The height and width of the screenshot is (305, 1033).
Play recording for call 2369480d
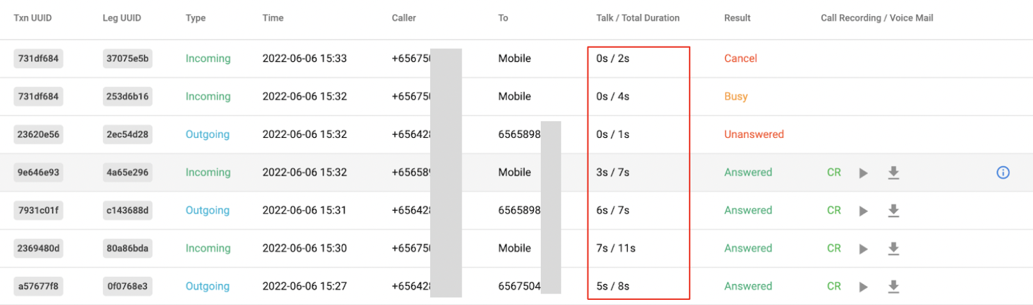(863, 249)
